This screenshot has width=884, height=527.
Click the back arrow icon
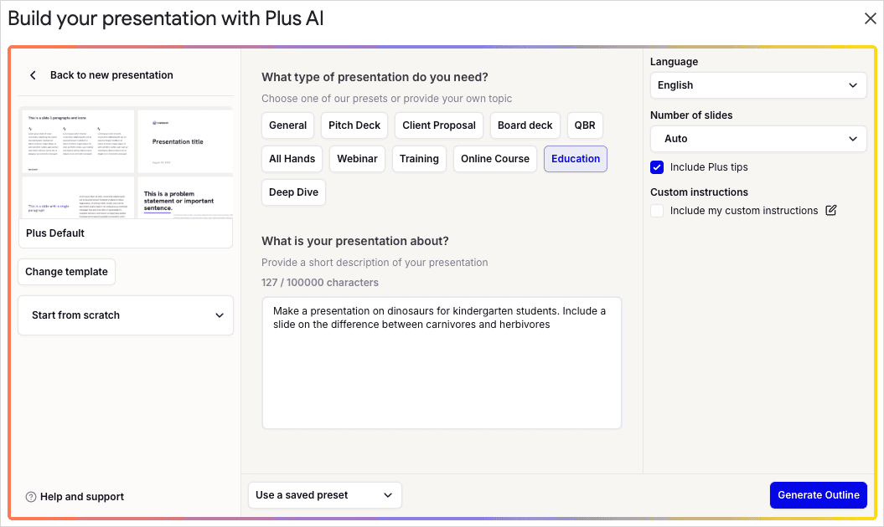(33, 75)
